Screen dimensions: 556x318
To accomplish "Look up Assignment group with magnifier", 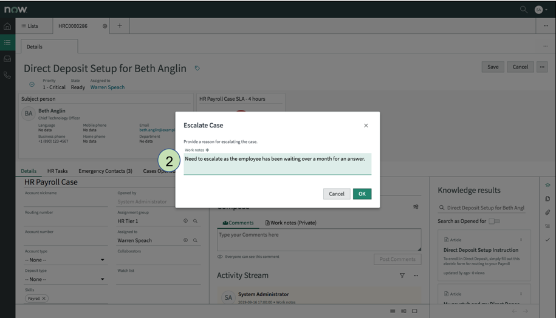I will [195, 221].
